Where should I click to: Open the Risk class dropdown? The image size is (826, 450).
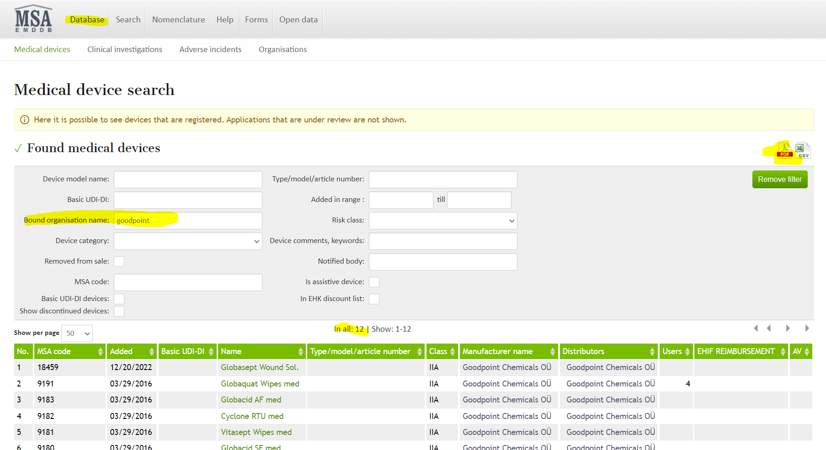442,221
